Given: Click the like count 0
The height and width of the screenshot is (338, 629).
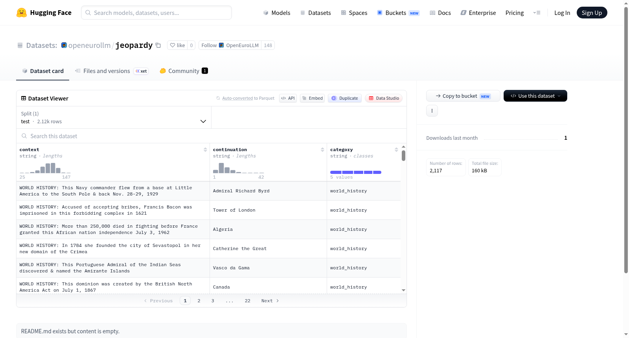Looking at the screenshot, I should [191, 45].
